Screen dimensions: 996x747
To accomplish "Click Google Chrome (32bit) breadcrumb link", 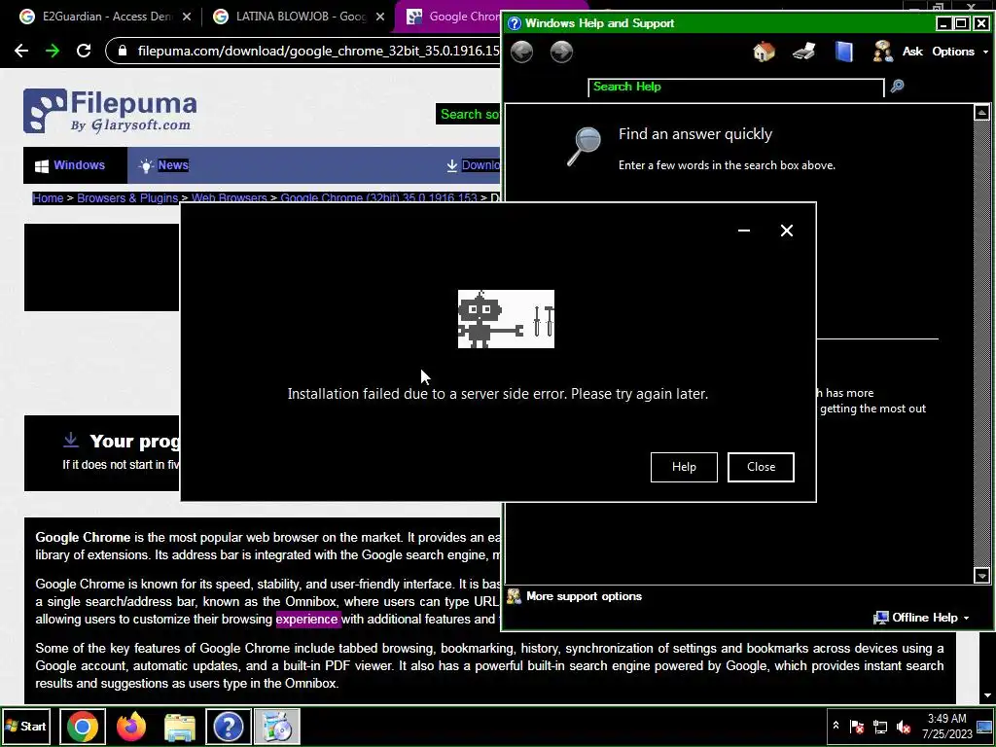I will pyautogui.click(x=378, y=197).
